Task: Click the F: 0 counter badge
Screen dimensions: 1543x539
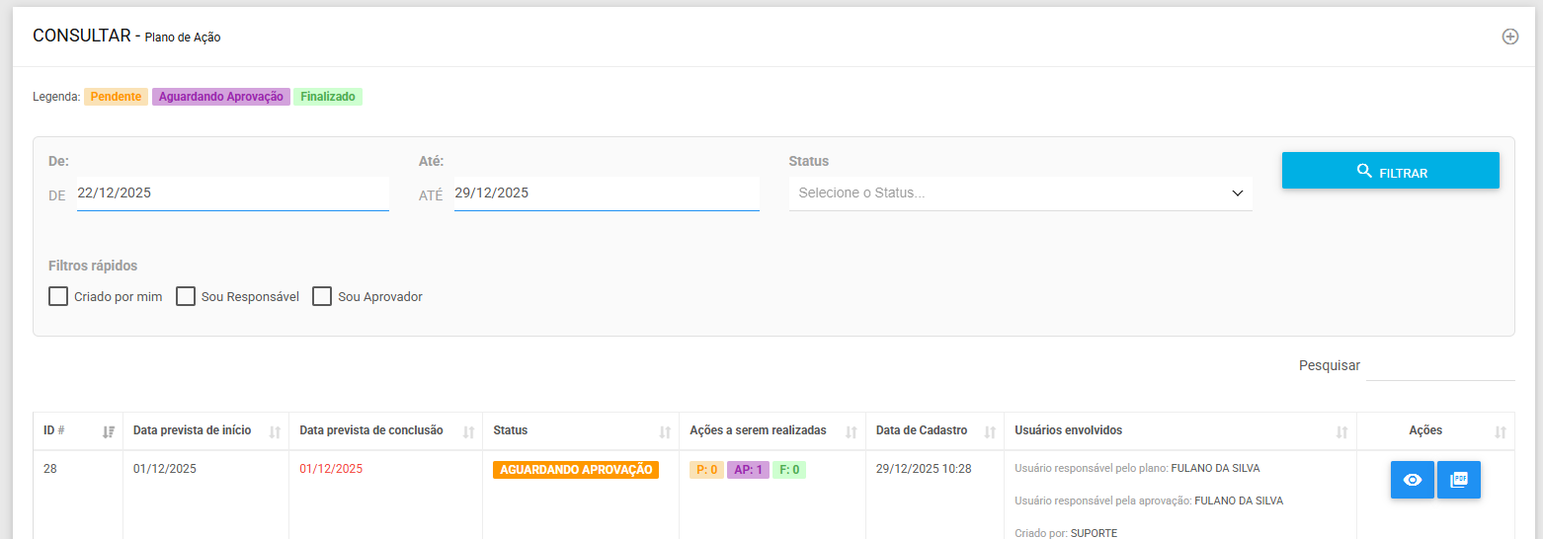Action: click(x=789, y=470)
